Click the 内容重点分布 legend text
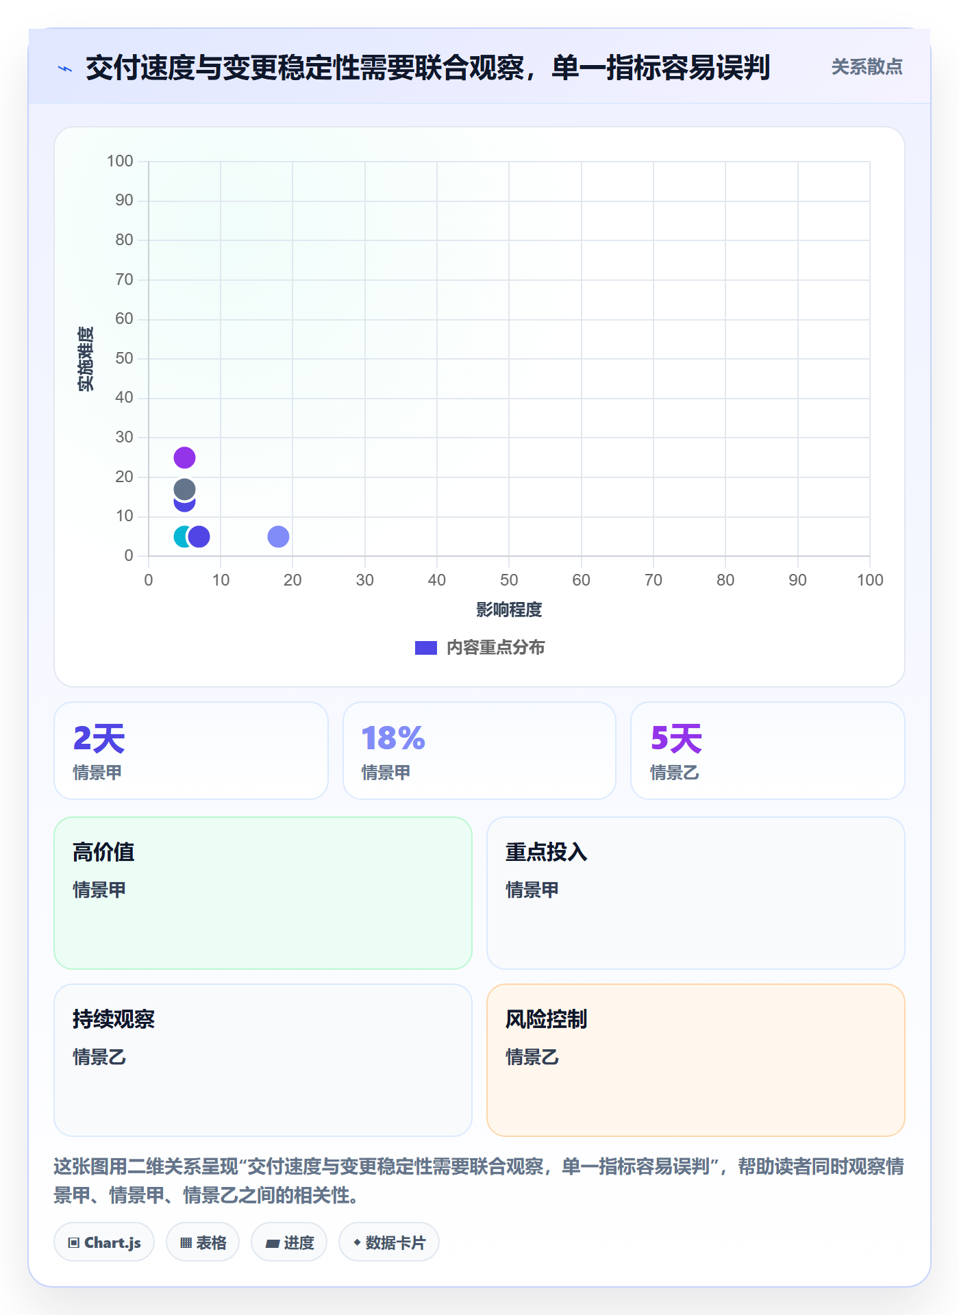The image size is (959, 1315). point(495,648)
